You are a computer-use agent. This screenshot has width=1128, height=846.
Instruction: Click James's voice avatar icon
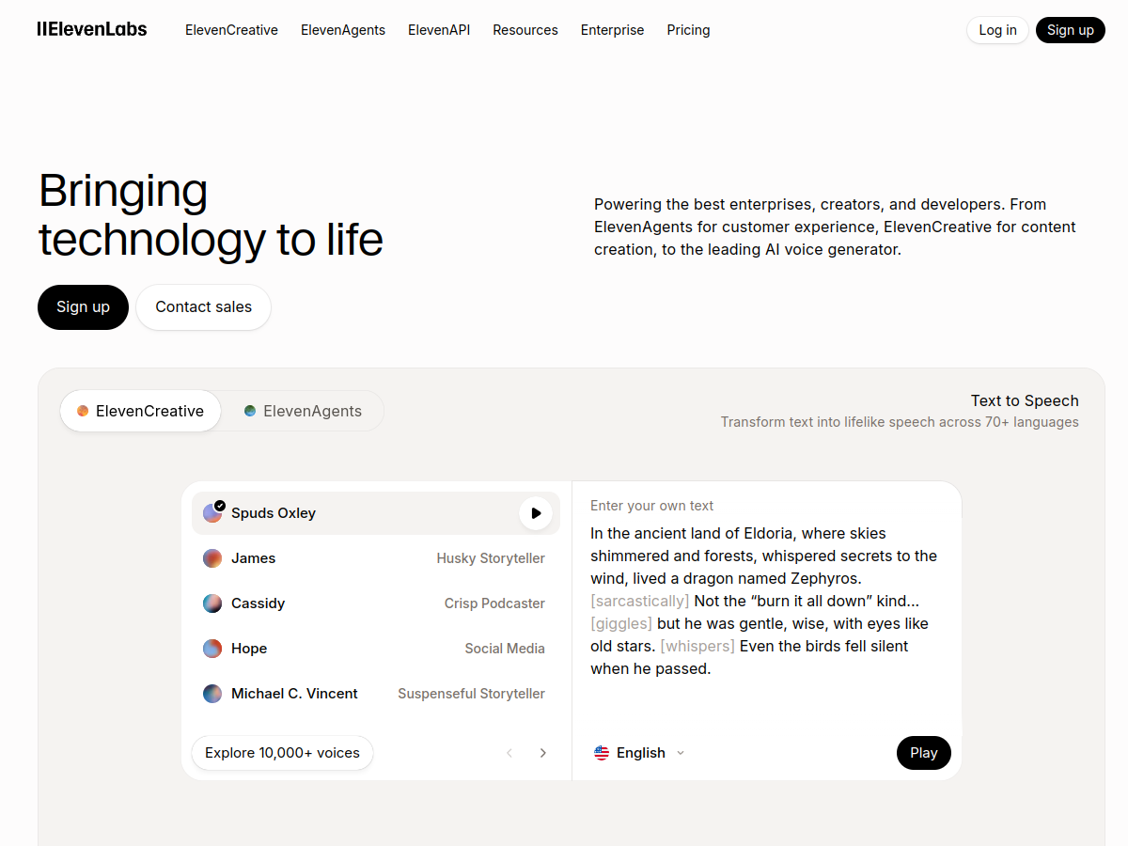point(212,557)
